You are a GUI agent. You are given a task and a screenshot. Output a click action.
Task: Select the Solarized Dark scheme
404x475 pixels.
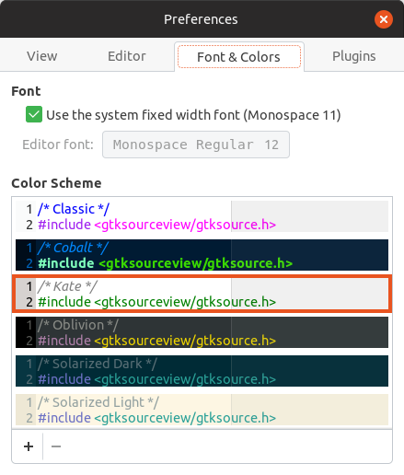click(x=202, y=371)
